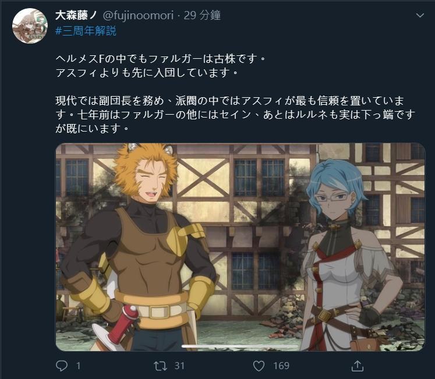The width and height of the screenshot is (435, 379).
Task: Visit the @fujinoomori handle link
Action: (x=138, y=15)
